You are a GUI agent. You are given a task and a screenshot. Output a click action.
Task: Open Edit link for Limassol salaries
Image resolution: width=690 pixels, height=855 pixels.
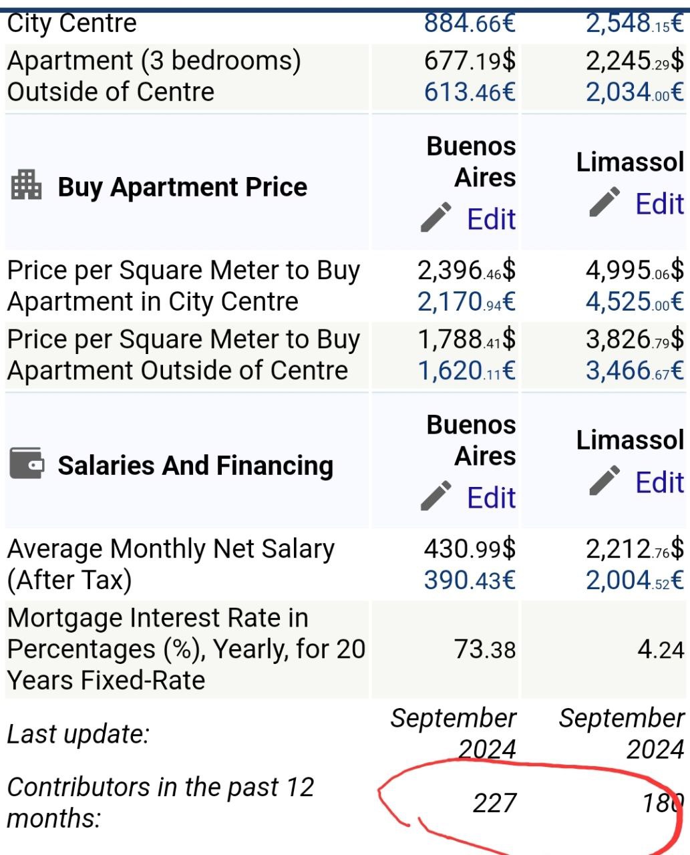pyautogui.click(x=659, y=482)
